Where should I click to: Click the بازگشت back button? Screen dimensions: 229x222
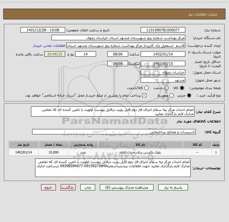click(68, 187)
